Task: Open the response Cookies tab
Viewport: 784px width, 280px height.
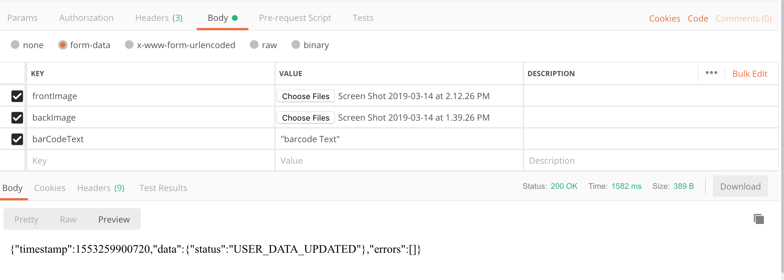Action: point(50,188)
